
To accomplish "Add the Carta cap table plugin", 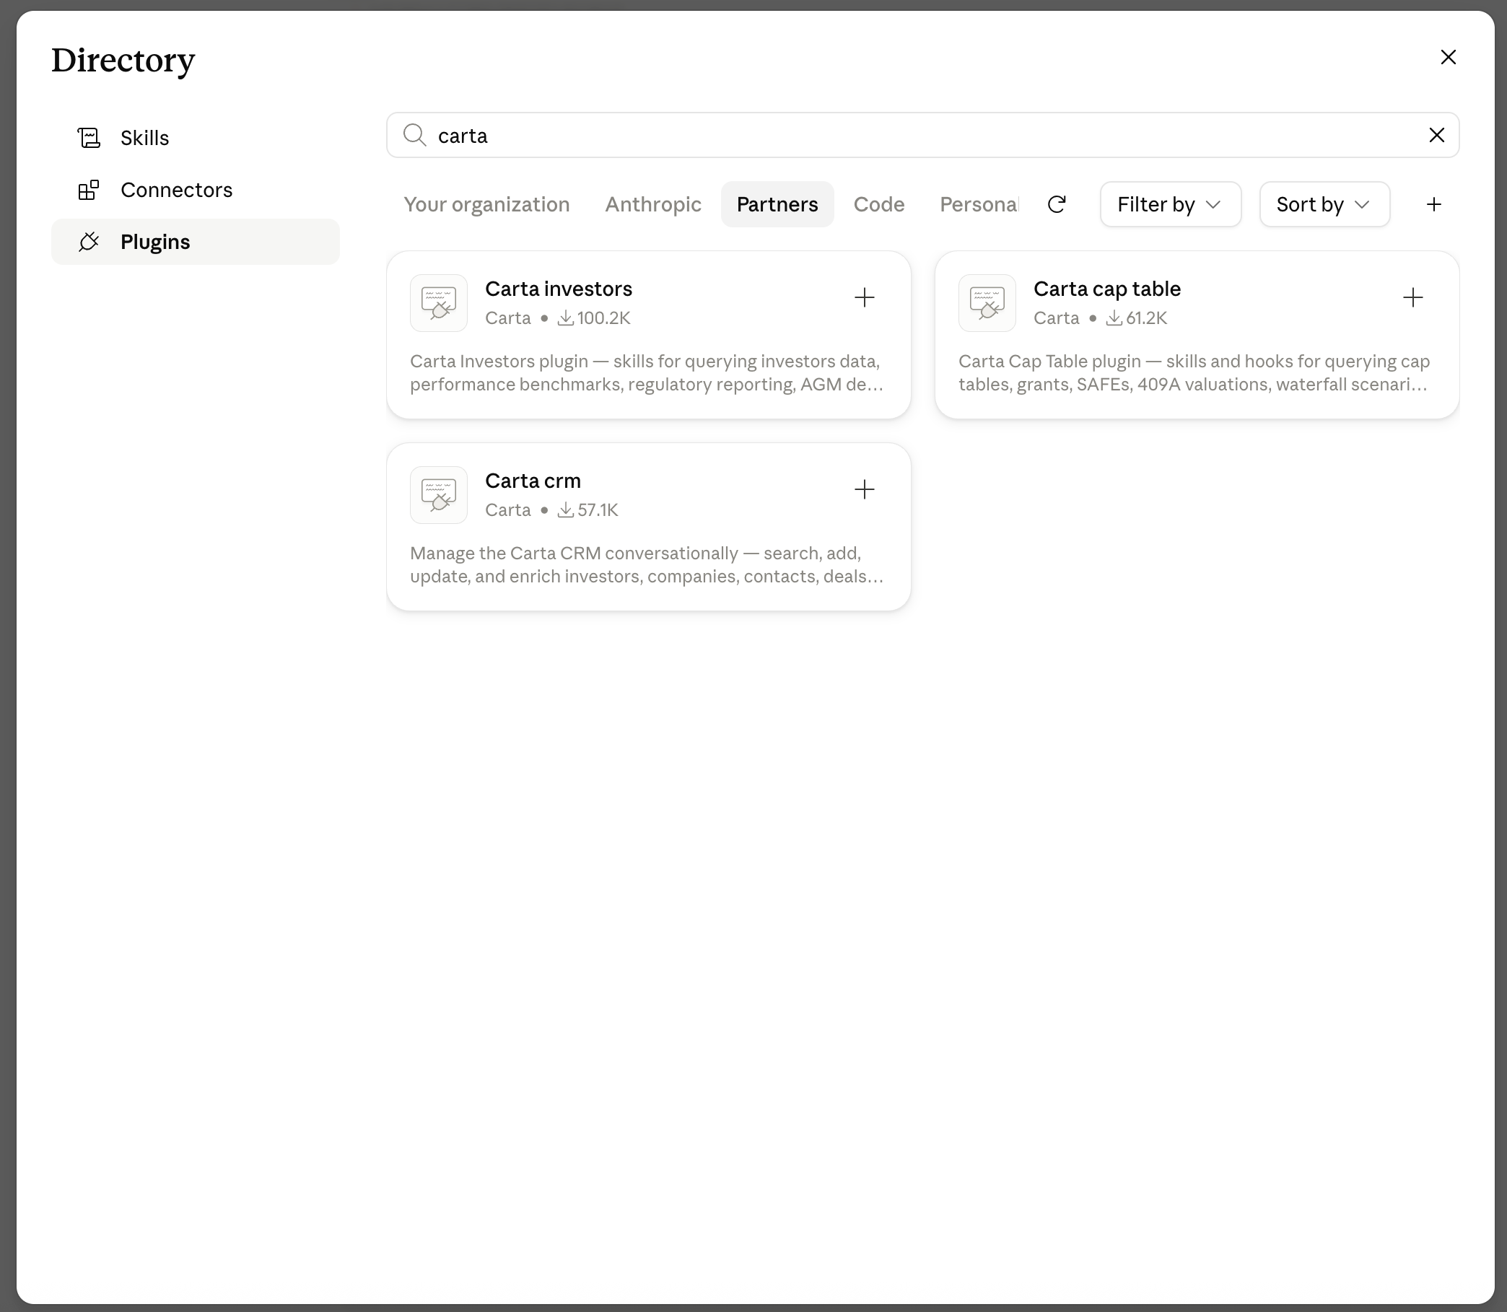I will coord(1412,297).
